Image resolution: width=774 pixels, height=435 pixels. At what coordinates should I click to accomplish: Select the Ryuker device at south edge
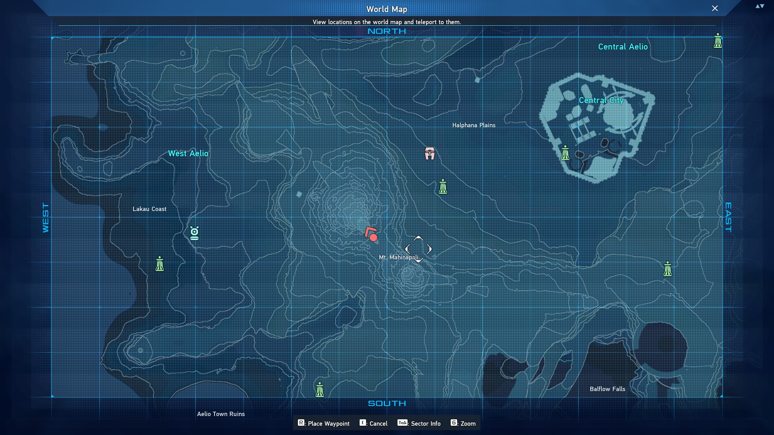coord(320,390)
